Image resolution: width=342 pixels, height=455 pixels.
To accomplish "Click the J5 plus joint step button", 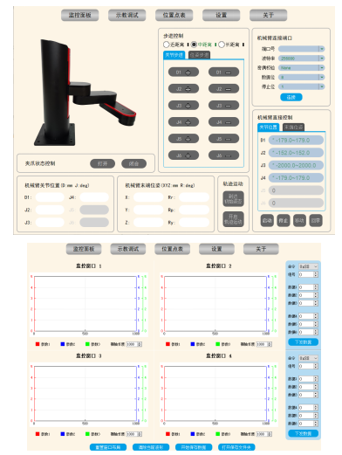I will pos(183,139).
